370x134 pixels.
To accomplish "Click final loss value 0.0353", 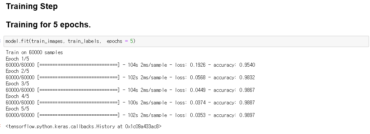I will click(198, 115).
